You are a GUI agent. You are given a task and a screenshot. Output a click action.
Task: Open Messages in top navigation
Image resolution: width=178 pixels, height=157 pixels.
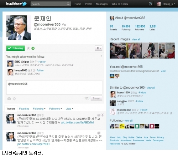pos(102,4)
